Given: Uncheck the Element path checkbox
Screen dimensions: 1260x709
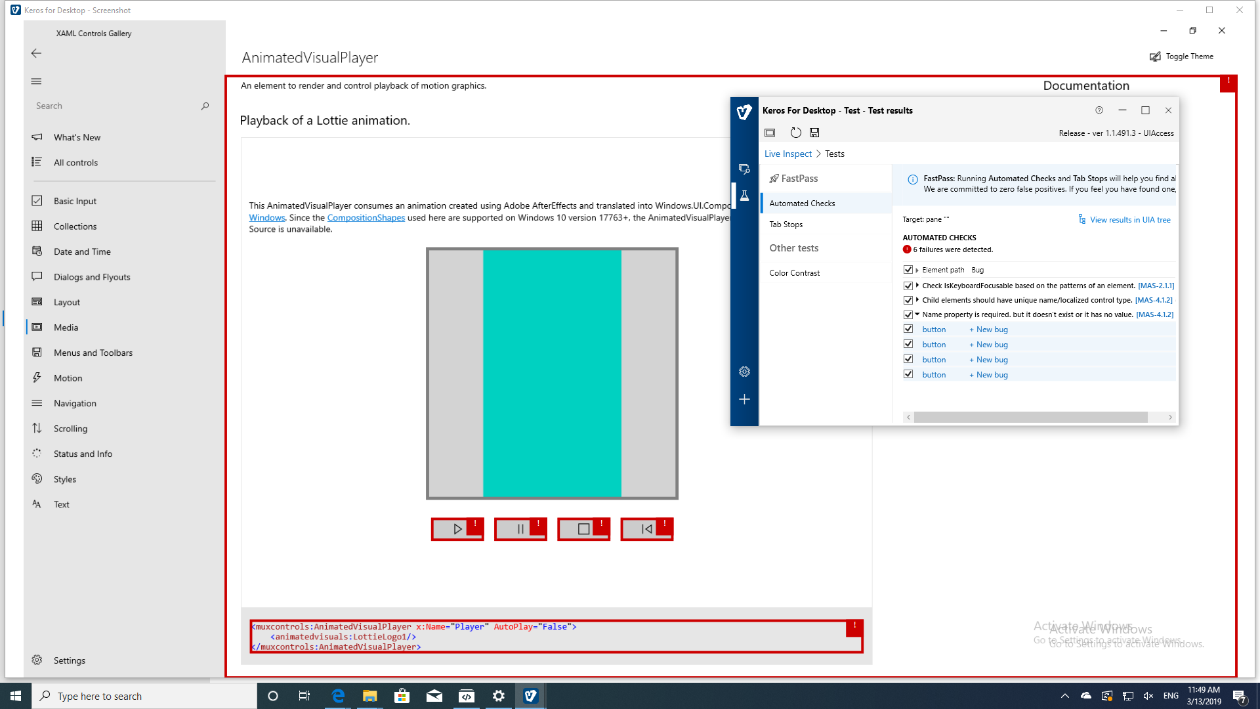Looking at the screenshot, I should (908, 269).
